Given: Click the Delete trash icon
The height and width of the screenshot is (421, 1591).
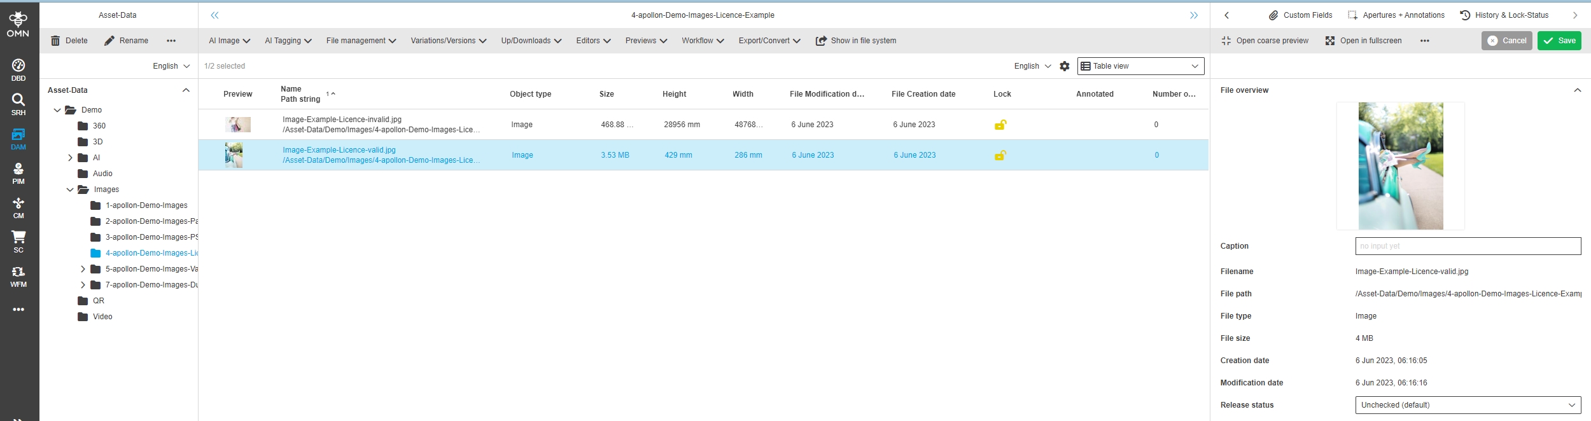Looking at the screenshot, I should pyautogui.click(x=56, y=41).
